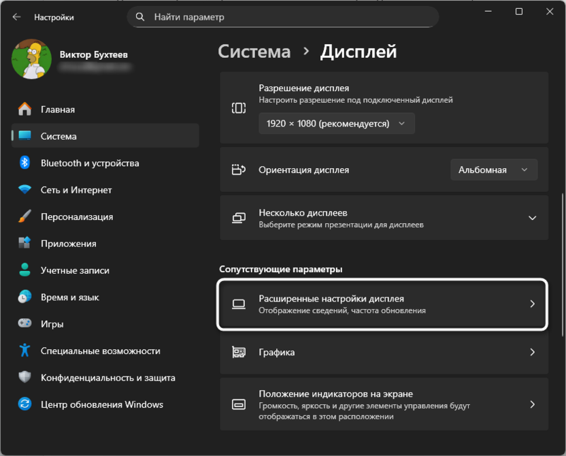Click the Bluetooth и устройства icon
566x456 pixels.
click(25, 163)
